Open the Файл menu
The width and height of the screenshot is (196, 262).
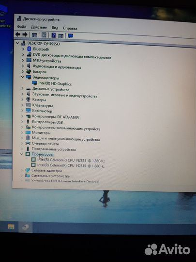pyautogui.click(x=22, y=27)
